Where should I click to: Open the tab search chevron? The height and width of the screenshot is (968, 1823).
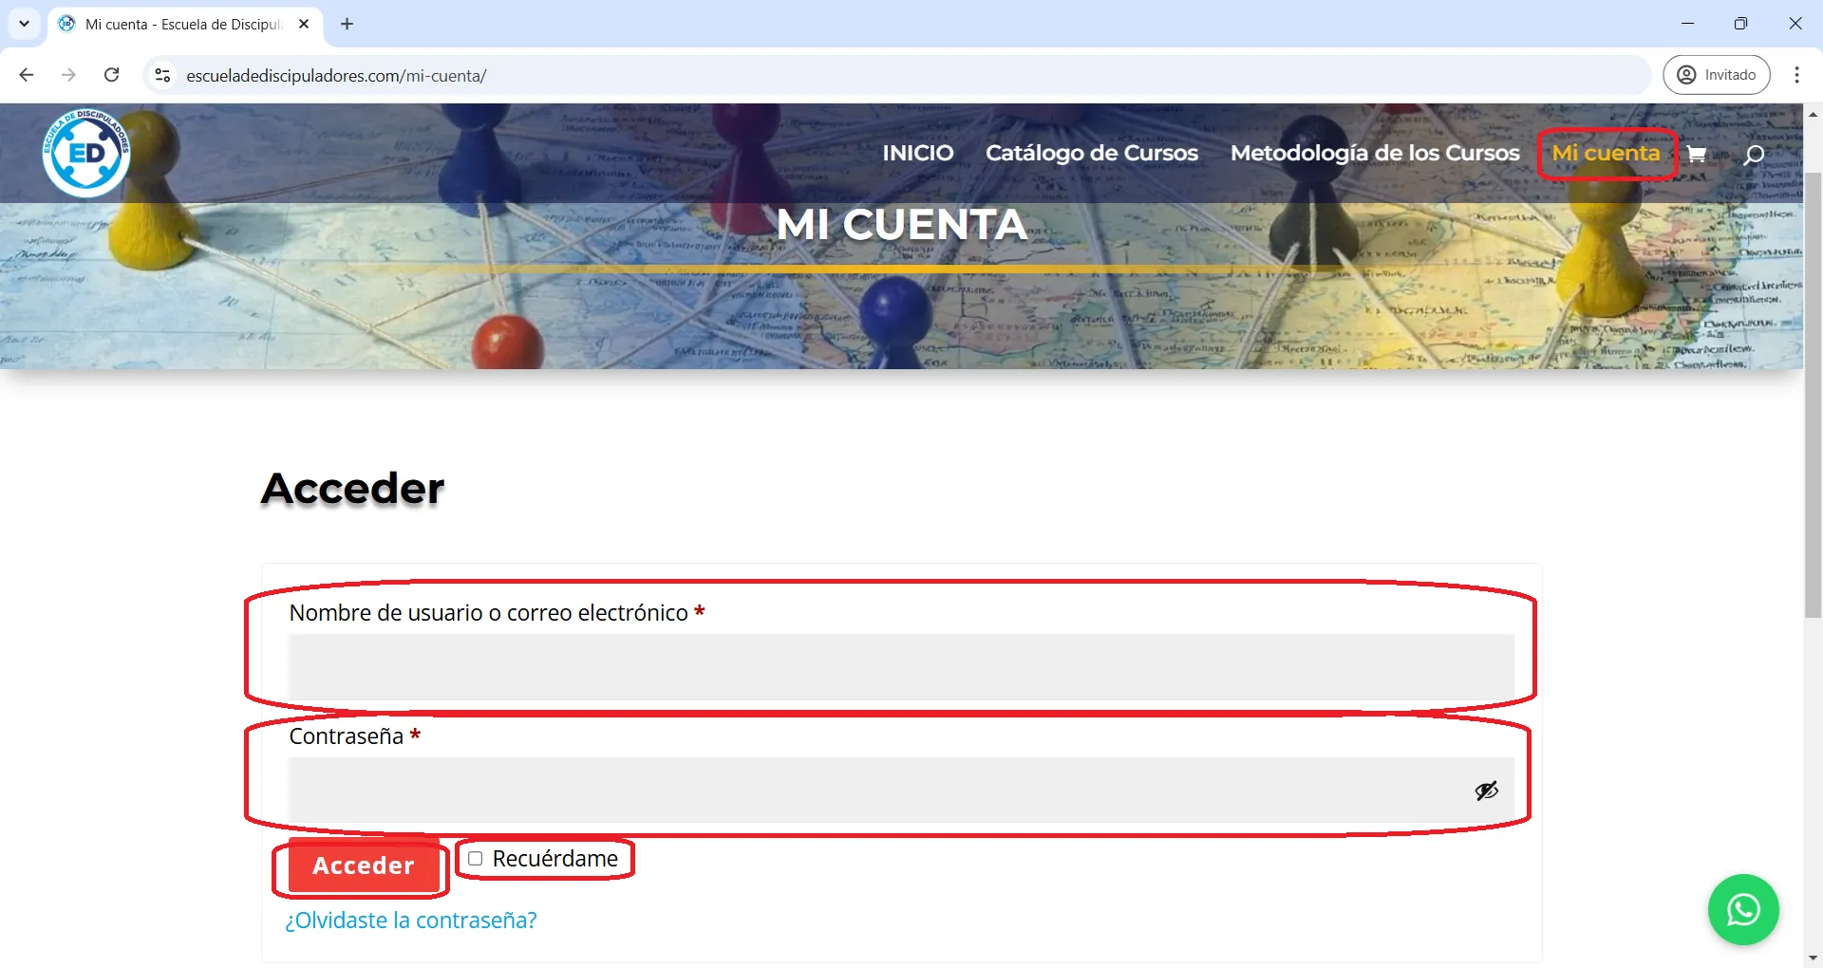pos(24,24)
